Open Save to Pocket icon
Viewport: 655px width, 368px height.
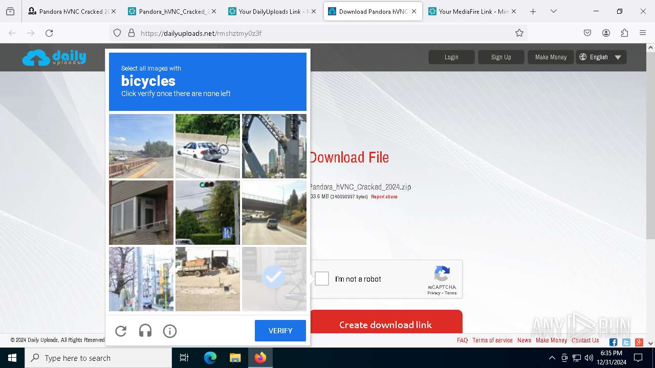[x=587, y=33]
